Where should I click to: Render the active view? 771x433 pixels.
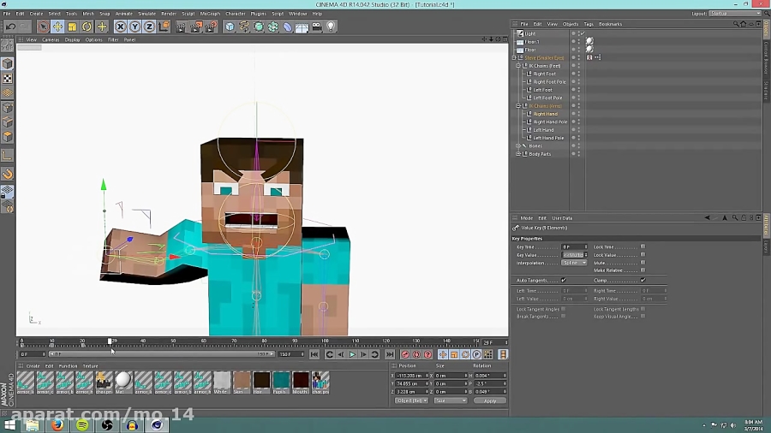181,27
